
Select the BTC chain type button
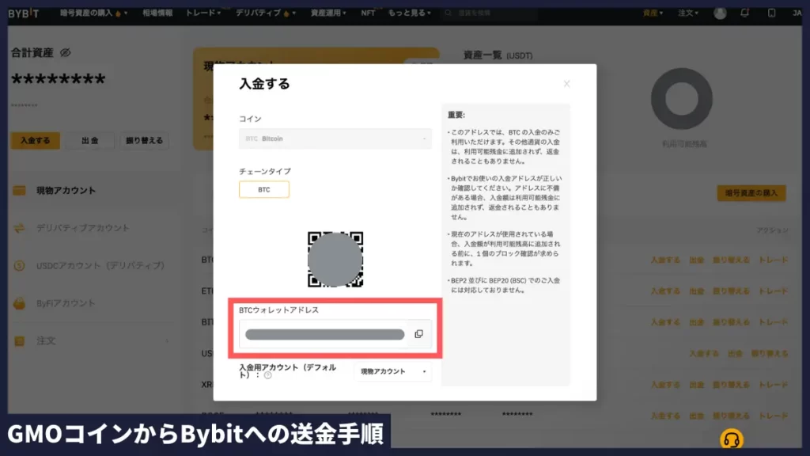coord(264,190)
